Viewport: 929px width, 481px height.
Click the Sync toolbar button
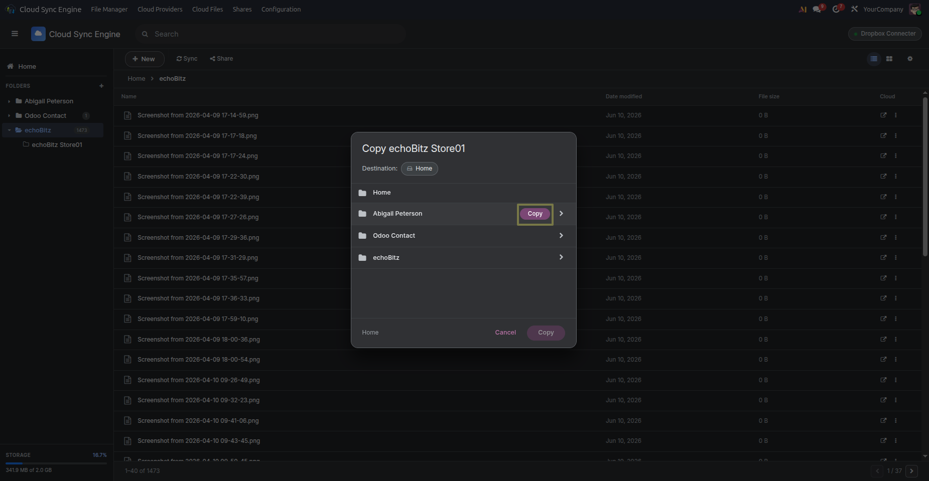187,59
